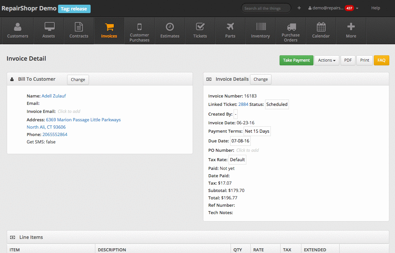Open Inventory barcode icon

tap(260, 27)
